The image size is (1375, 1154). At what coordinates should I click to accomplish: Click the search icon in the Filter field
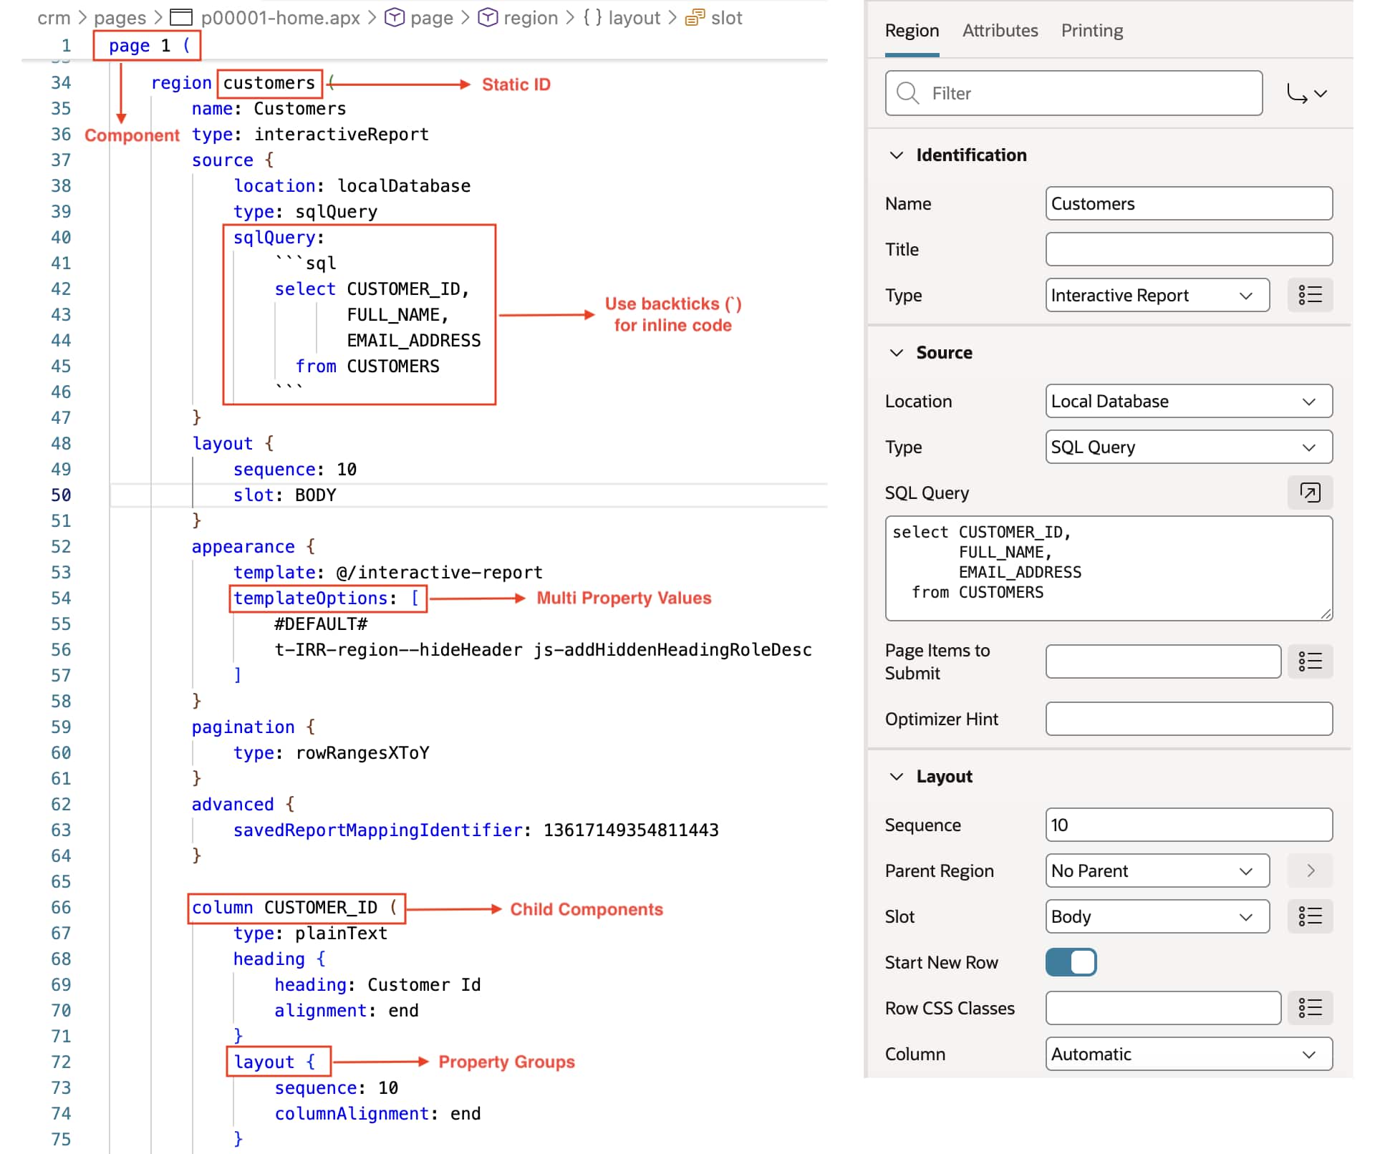tap(907, 93)
